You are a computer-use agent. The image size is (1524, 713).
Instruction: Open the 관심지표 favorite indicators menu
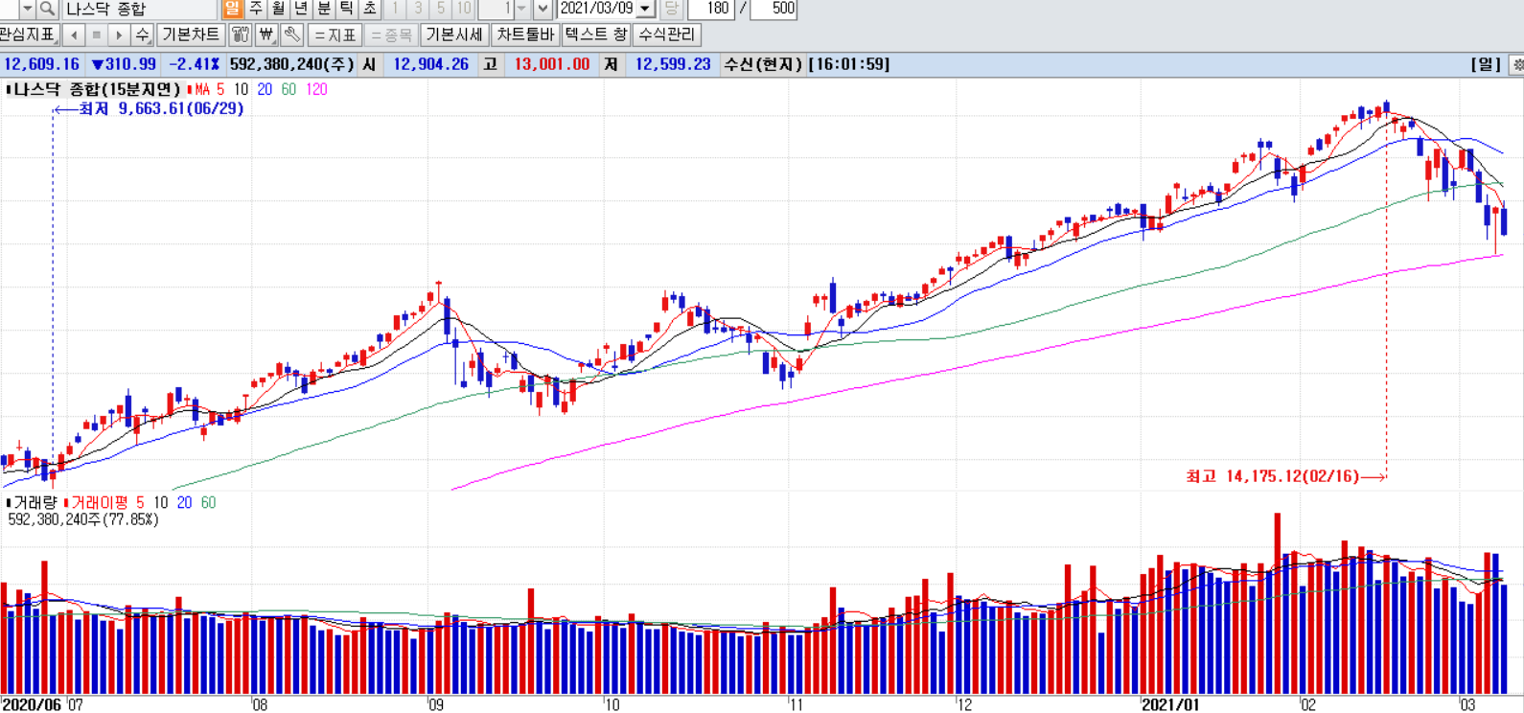[x=29, y=34]
